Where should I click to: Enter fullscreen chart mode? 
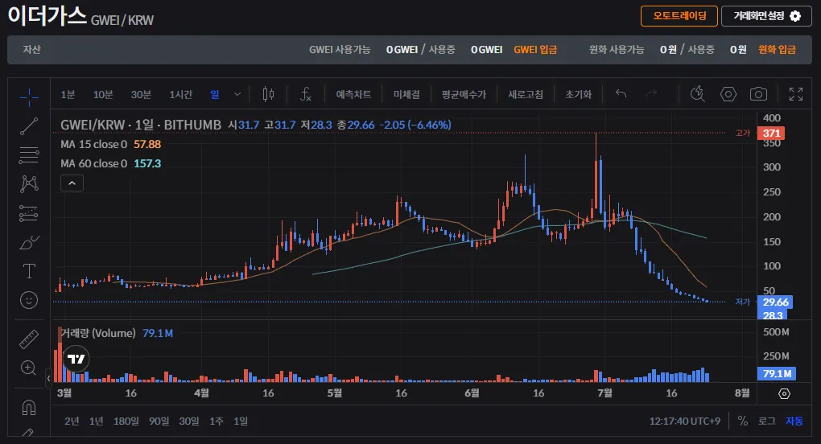796,94
